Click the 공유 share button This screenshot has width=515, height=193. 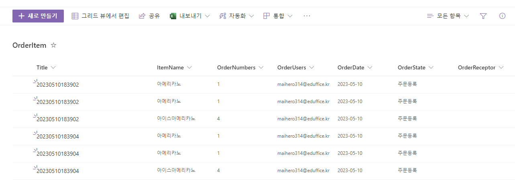pos(149,16)
